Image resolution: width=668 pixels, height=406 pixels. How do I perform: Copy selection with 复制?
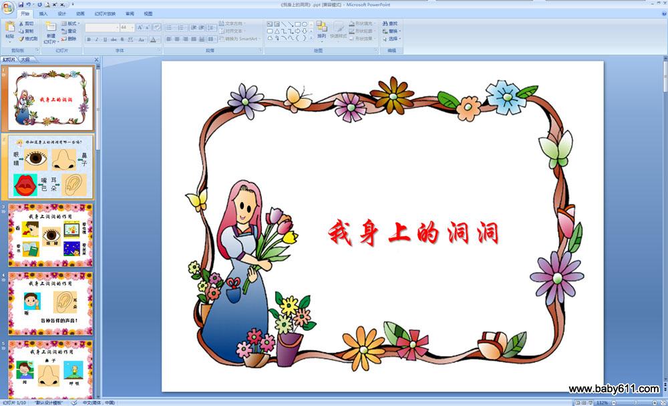pyautogui.click(x=27, y=31)
